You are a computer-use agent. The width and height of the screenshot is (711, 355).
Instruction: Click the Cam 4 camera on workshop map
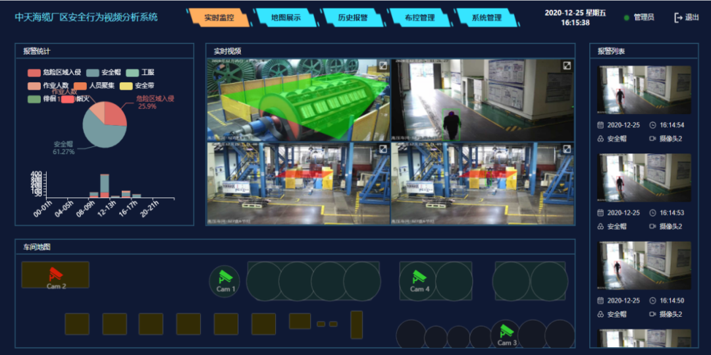[x=419, y=277]
